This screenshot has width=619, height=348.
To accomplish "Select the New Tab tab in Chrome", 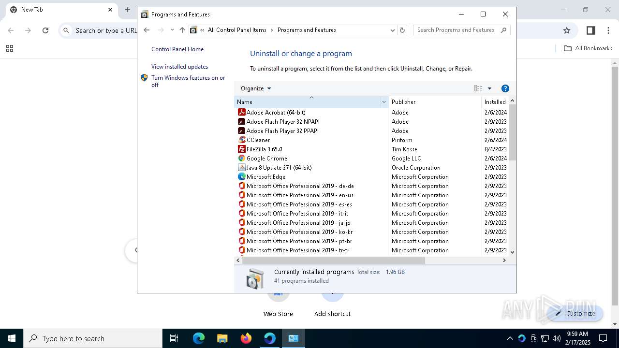I will click(62, 10).
